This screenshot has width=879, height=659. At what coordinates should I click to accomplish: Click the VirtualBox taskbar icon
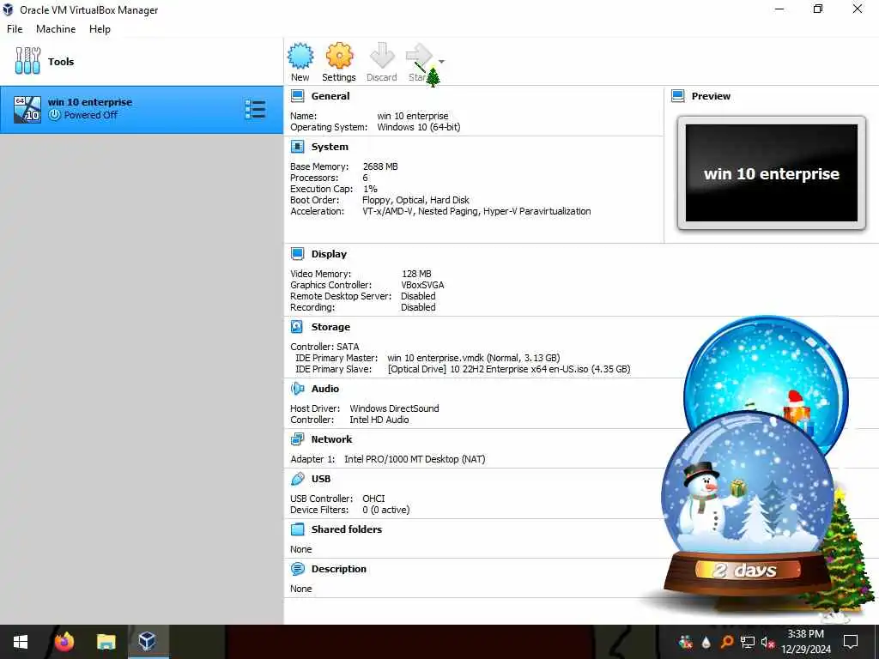click(x=148, y=642)
